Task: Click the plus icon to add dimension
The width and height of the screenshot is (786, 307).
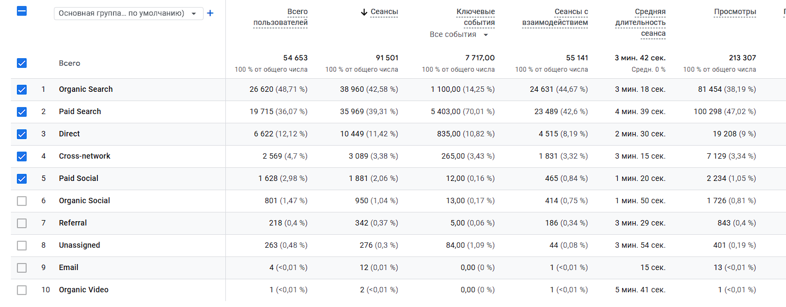Action: click(211, 13)
